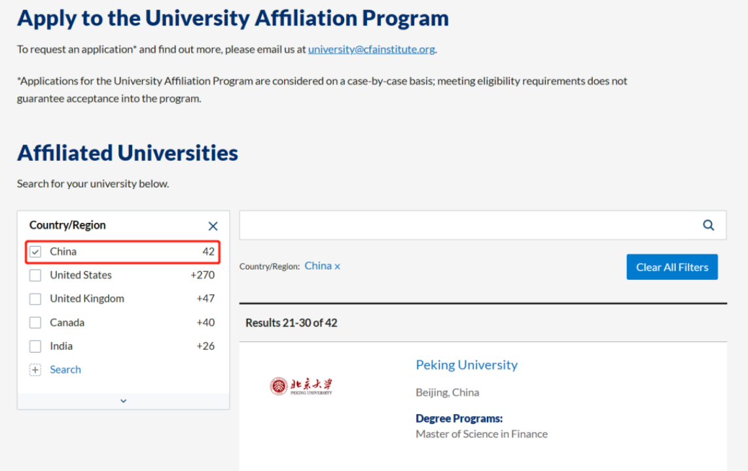Close the Country/Region filter with X icon
Screen dimensions: 748x471
(x=213, y=226)
